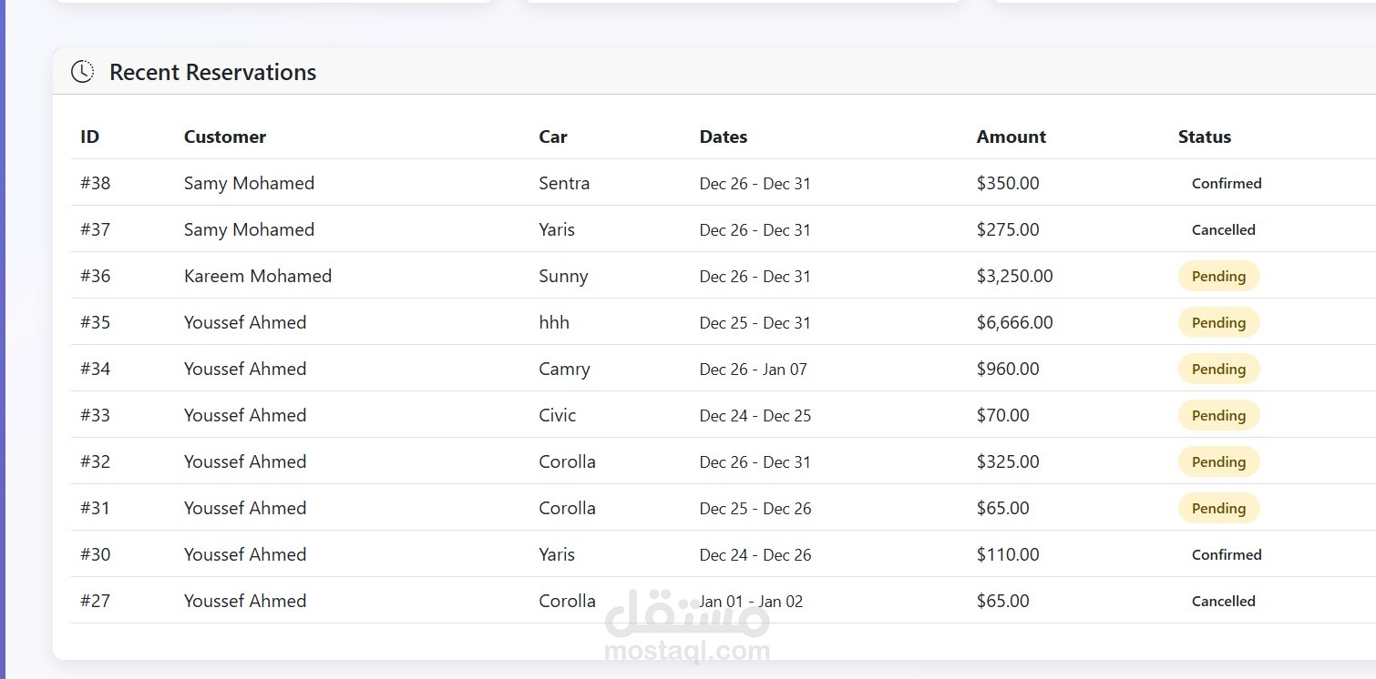
Task: Click the Camry car cell
Action: [564, 369]
